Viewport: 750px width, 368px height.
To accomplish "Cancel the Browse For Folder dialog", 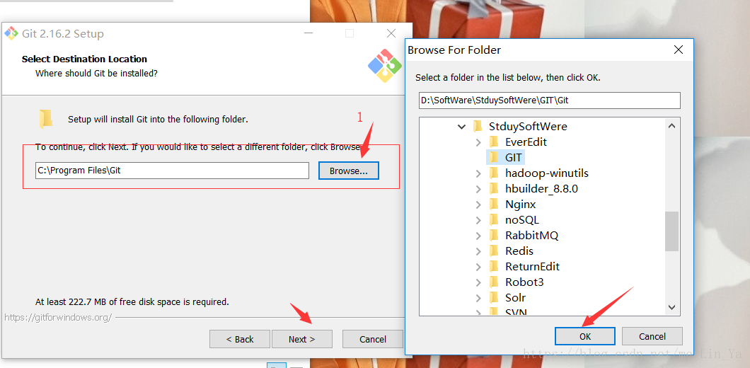I will [x=652, y=336].
